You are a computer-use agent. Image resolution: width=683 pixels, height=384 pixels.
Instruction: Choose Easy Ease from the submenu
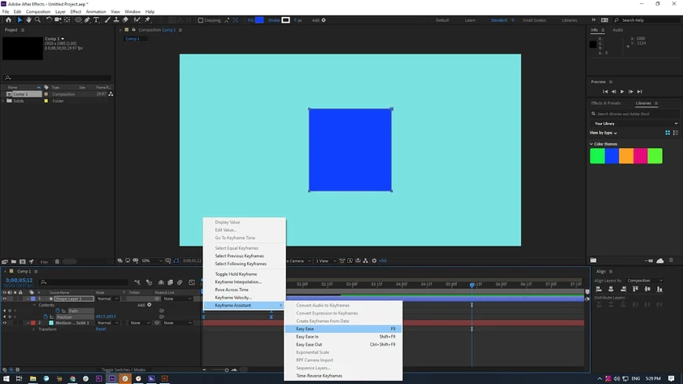coord(306,329)
